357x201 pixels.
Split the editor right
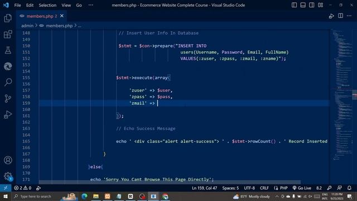click(341, 16)
